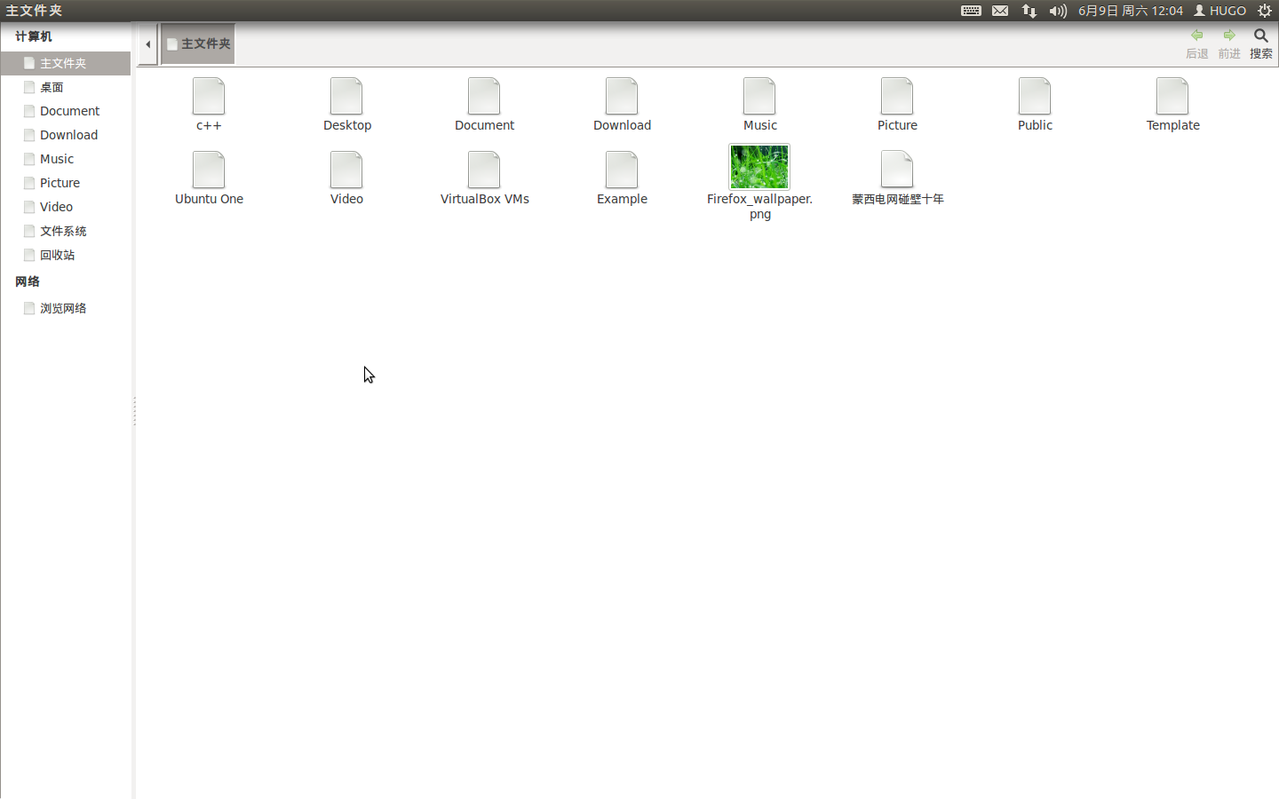Click the Ubuntu One name label
The image size is (1279, 799).
(x=209, y=199)
